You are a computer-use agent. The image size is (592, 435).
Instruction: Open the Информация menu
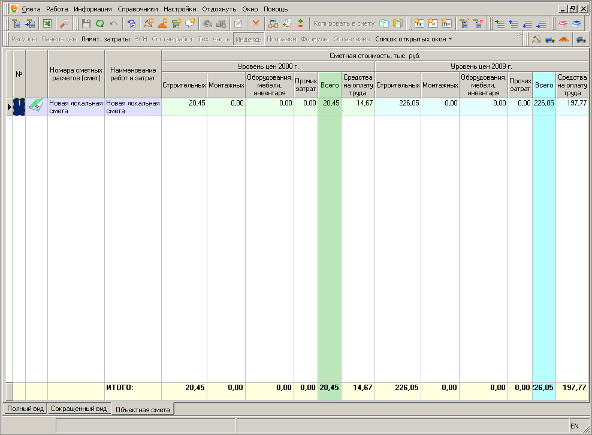point(92,9)
